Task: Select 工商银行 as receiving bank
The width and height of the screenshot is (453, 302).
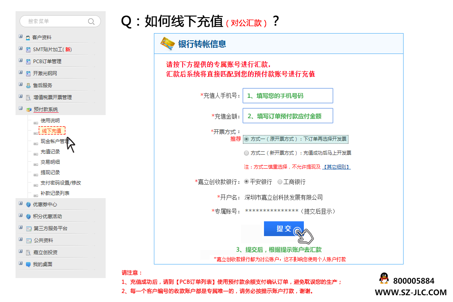Action: coord(279,181)
